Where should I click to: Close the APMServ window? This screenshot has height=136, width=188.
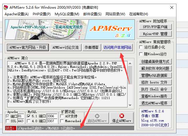click(x=172, y=8)
